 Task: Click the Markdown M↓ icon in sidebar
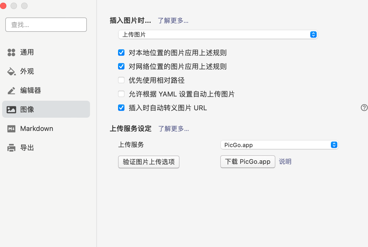(x=11, y=129)
